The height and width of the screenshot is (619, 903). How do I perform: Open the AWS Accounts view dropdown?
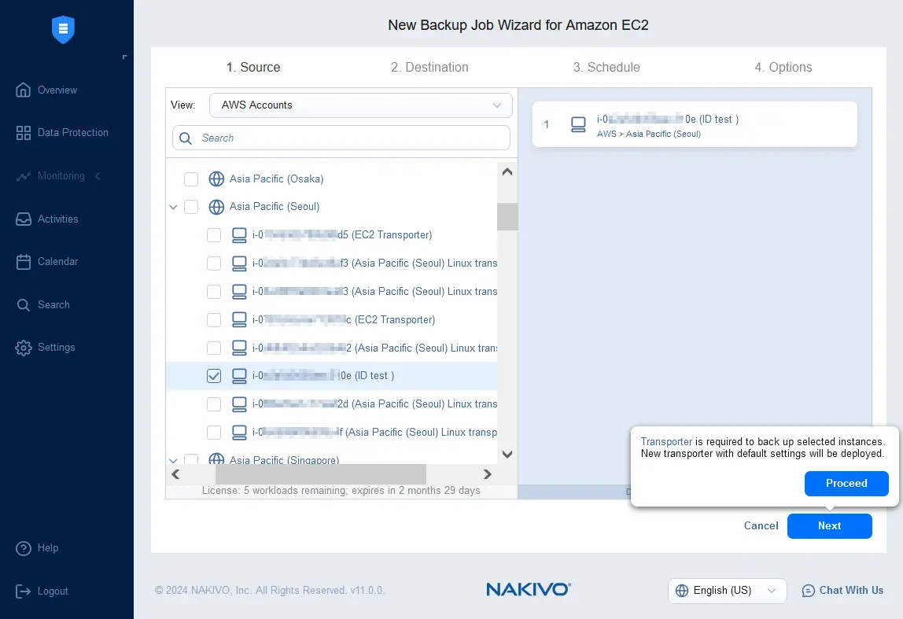(360, 105)
